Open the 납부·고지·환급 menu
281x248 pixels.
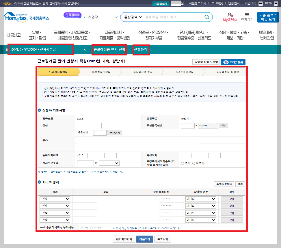37,35
